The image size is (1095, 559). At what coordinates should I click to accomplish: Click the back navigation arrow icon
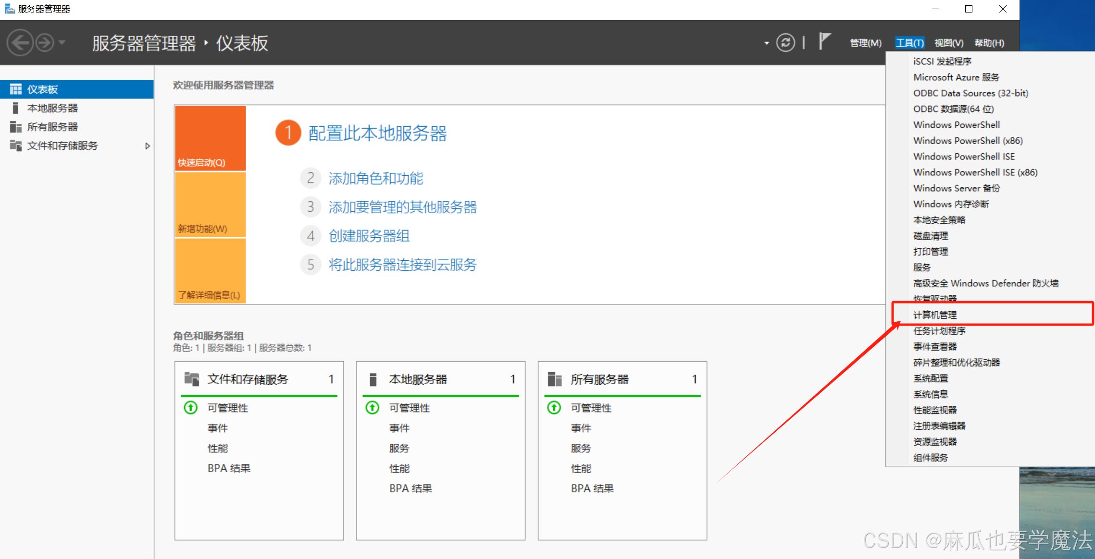[20, 43]
